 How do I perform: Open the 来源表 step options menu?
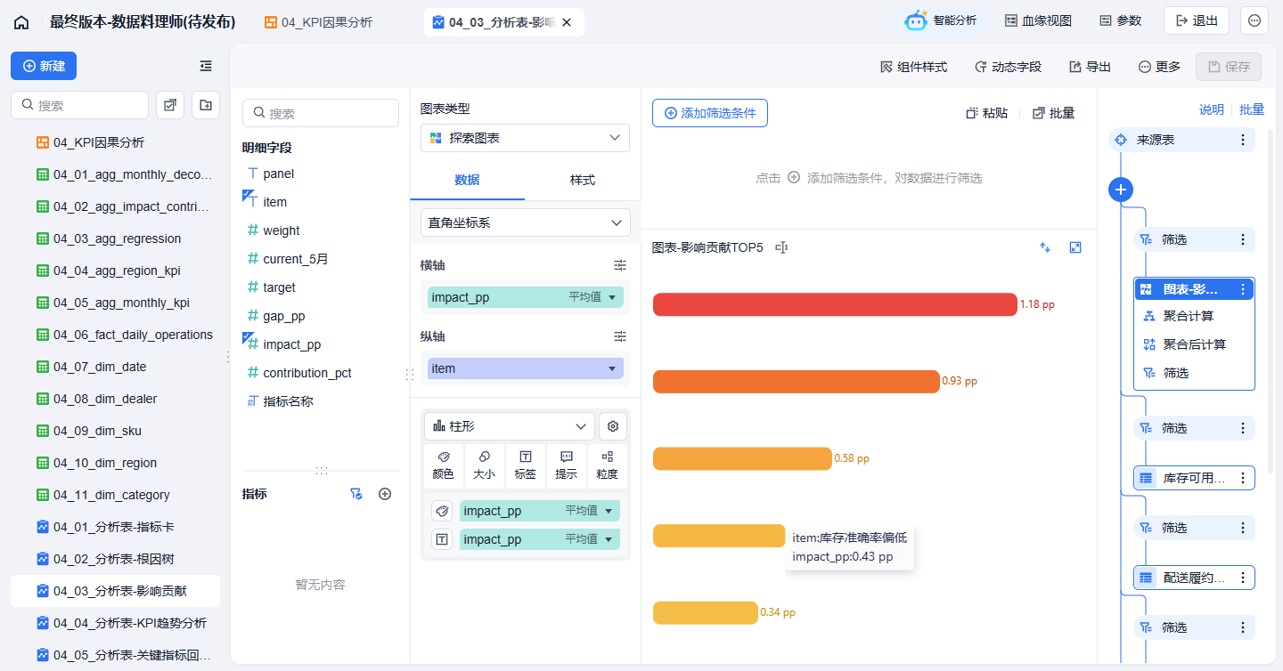coord(1243,140)
